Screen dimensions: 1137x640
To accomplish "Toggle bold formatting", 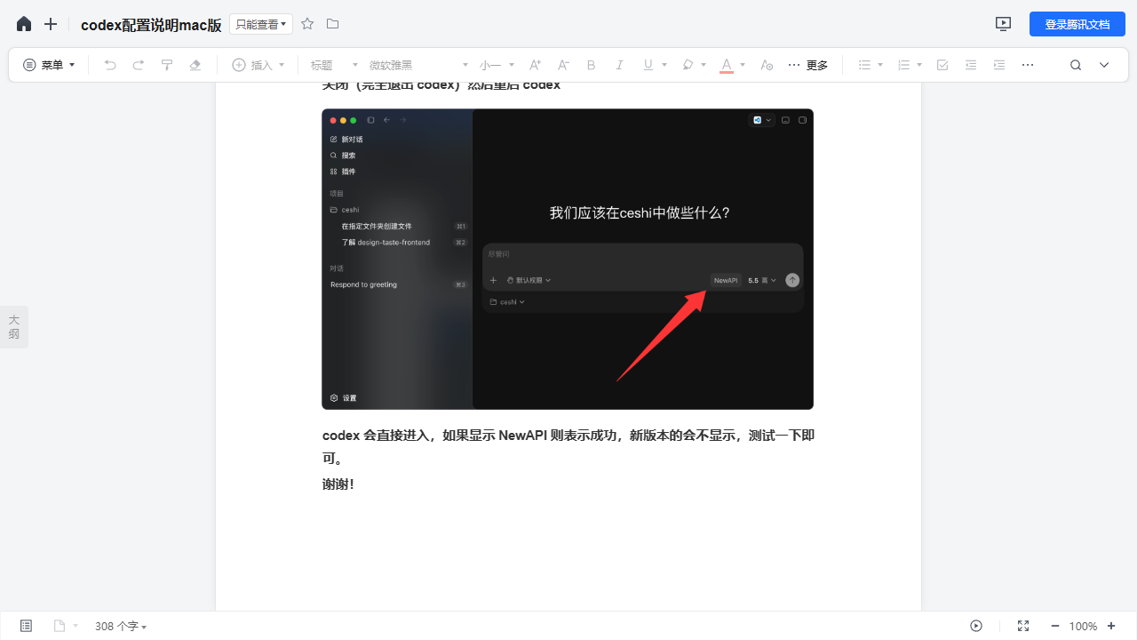I will [x=592, y=65].
